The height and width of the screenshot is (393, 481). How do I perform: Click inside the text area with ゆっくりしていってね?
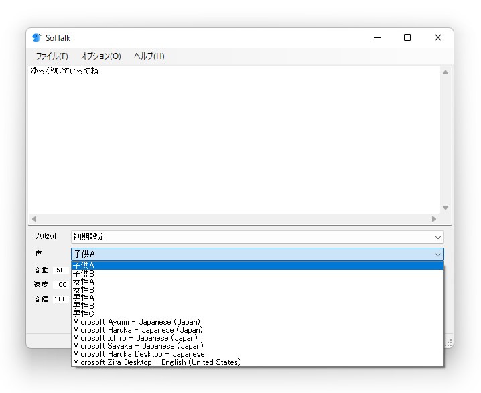[234, 139]
